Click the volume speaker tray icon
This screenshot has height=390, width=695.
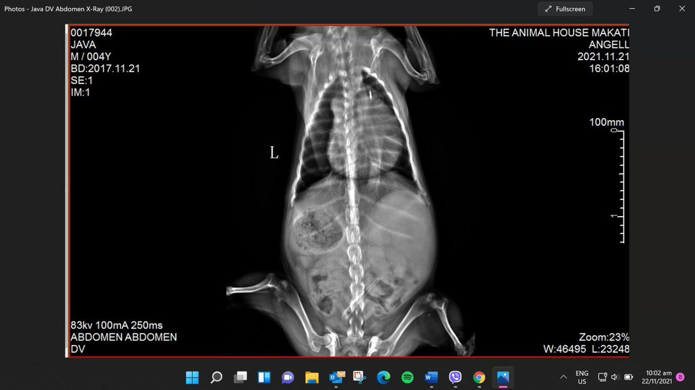tap(614, 377)
